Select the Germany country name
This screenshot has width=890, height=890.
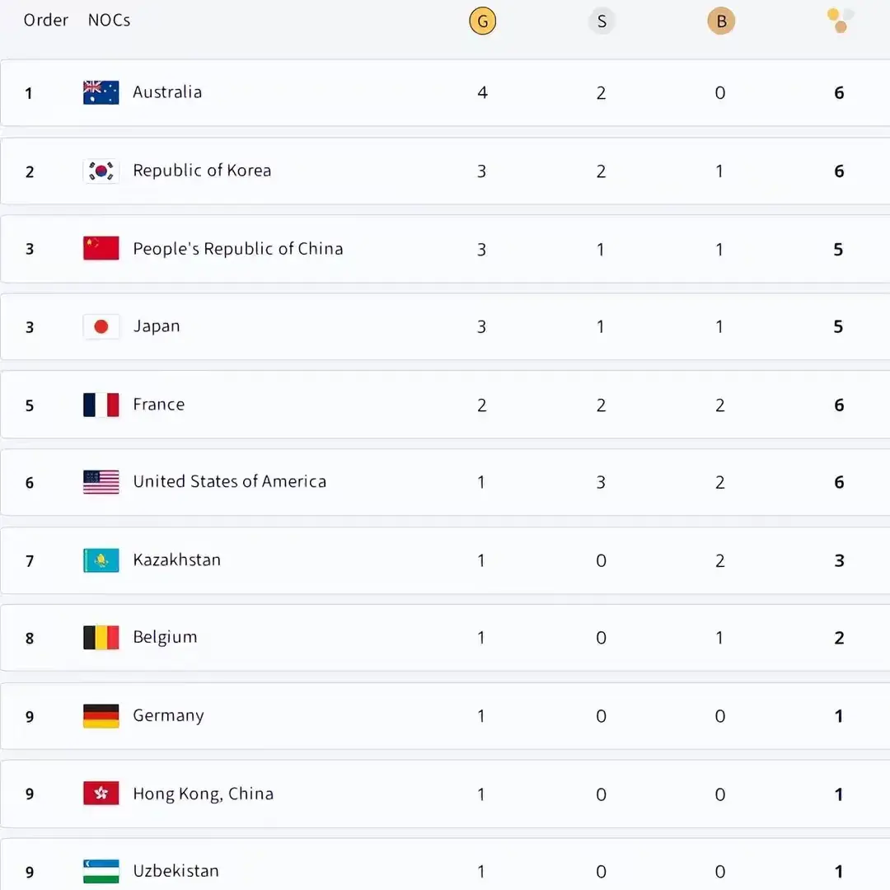[168, 715]
